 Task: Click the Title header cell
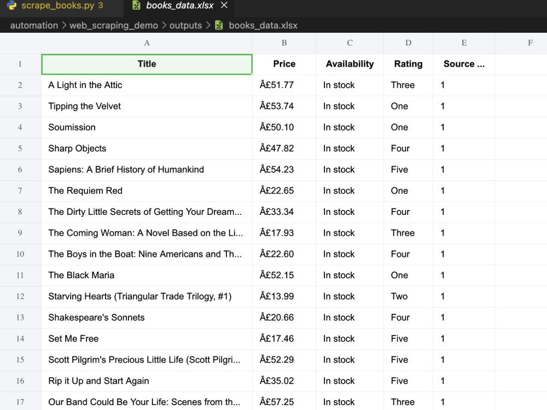pyautogui.click(x=147, y=64)
